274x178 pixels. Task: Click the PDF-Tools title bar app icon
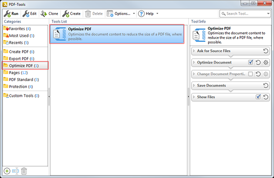click(x=5, y=5)
